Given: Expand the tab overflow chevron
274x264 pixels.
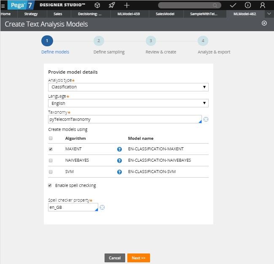Looking at the screenshot, I should (269, 13).
